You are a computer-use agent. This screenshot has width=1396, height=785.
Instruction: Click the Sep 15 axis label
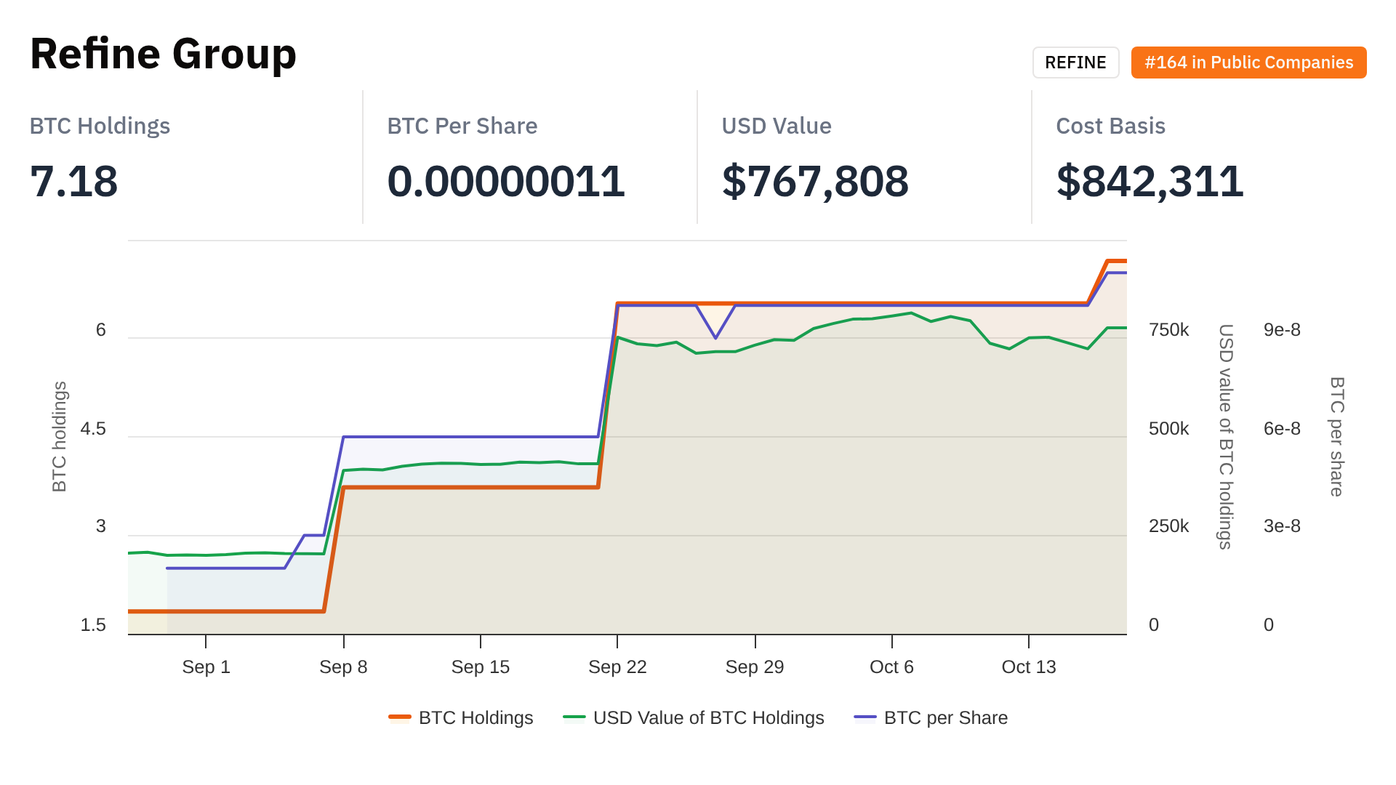click(x=481, y=667)
